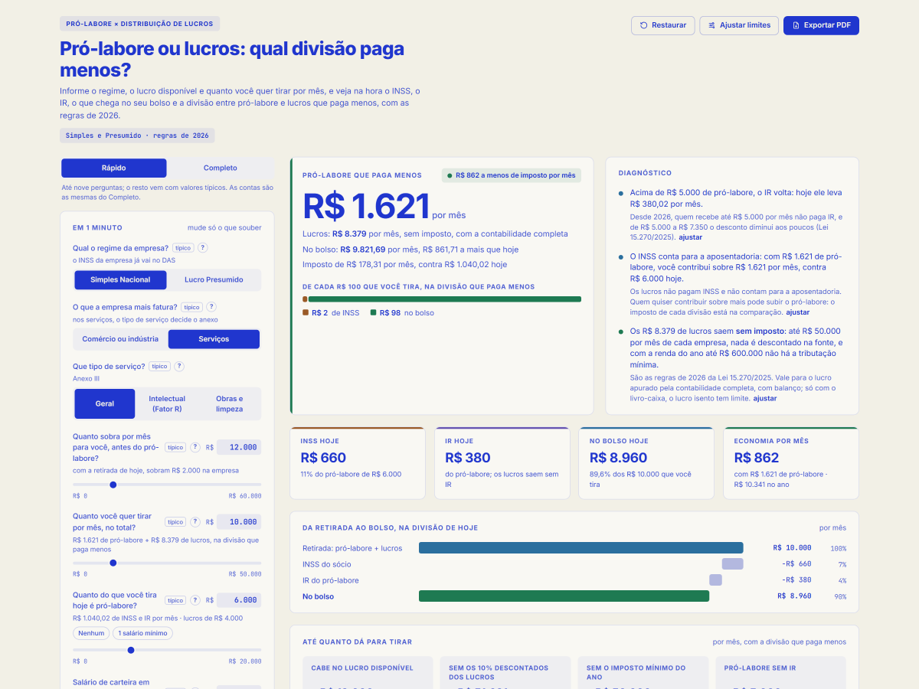Image resolution: width=919 pixels, height=689 pixels.
Task: Click 'PRÓ-LABORE SEM IR' card
Action: click(781, 672)
